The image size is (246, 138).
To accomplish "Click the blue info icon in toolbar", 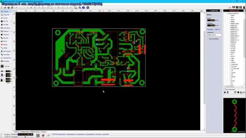I will (84, 8).
